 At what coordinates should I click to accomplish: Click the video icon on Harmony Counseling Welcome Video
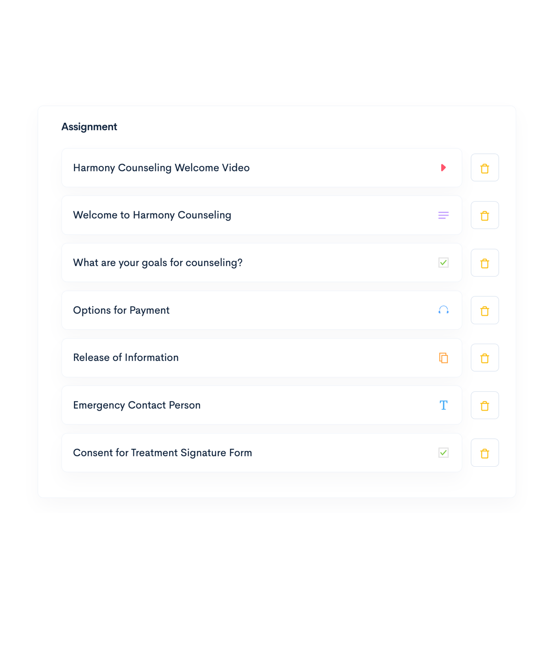point(443,168)
